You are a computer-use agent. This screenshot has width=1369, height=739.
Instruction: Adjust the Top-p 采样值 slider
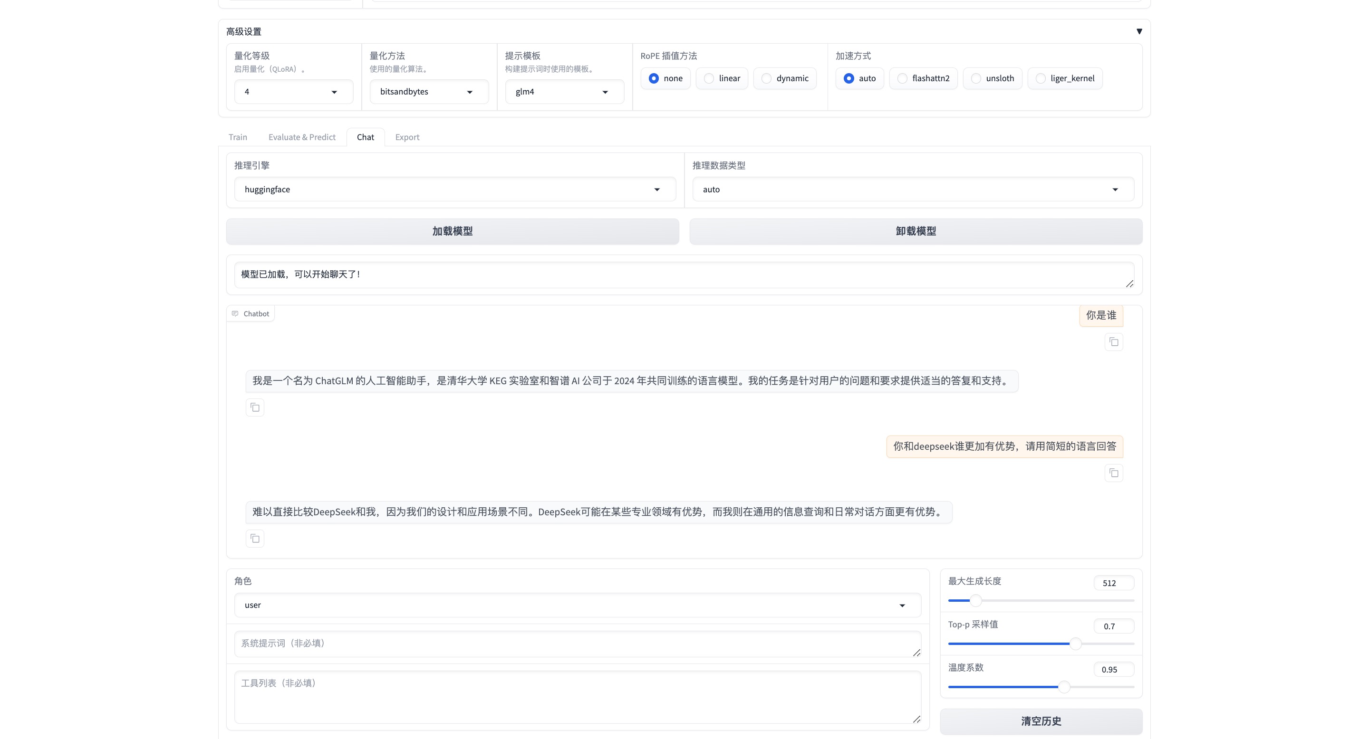(1075, 644)
